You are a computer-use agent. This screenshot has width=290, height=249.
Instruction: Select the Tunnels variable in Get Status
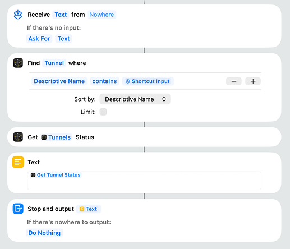click(56, 137)
